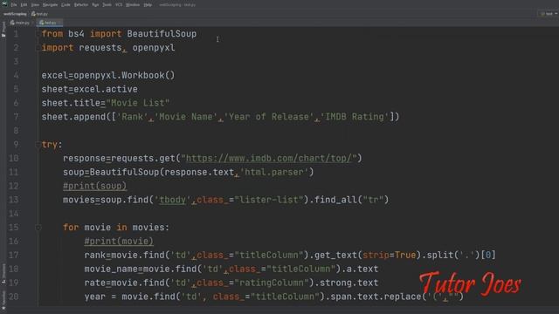Click on 'BeautifulSoup' in the line 1 import
The width and height of the screenshot is (559, 314).
pyautogui.click(x=162, y=34)
